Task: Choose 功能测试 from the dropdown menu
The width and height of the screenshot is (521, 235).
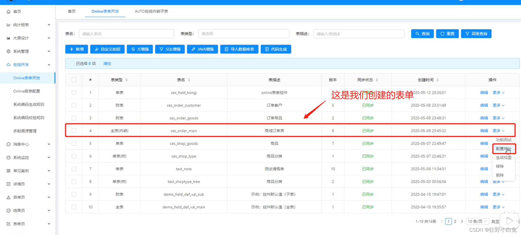Action: click(504, 140)
